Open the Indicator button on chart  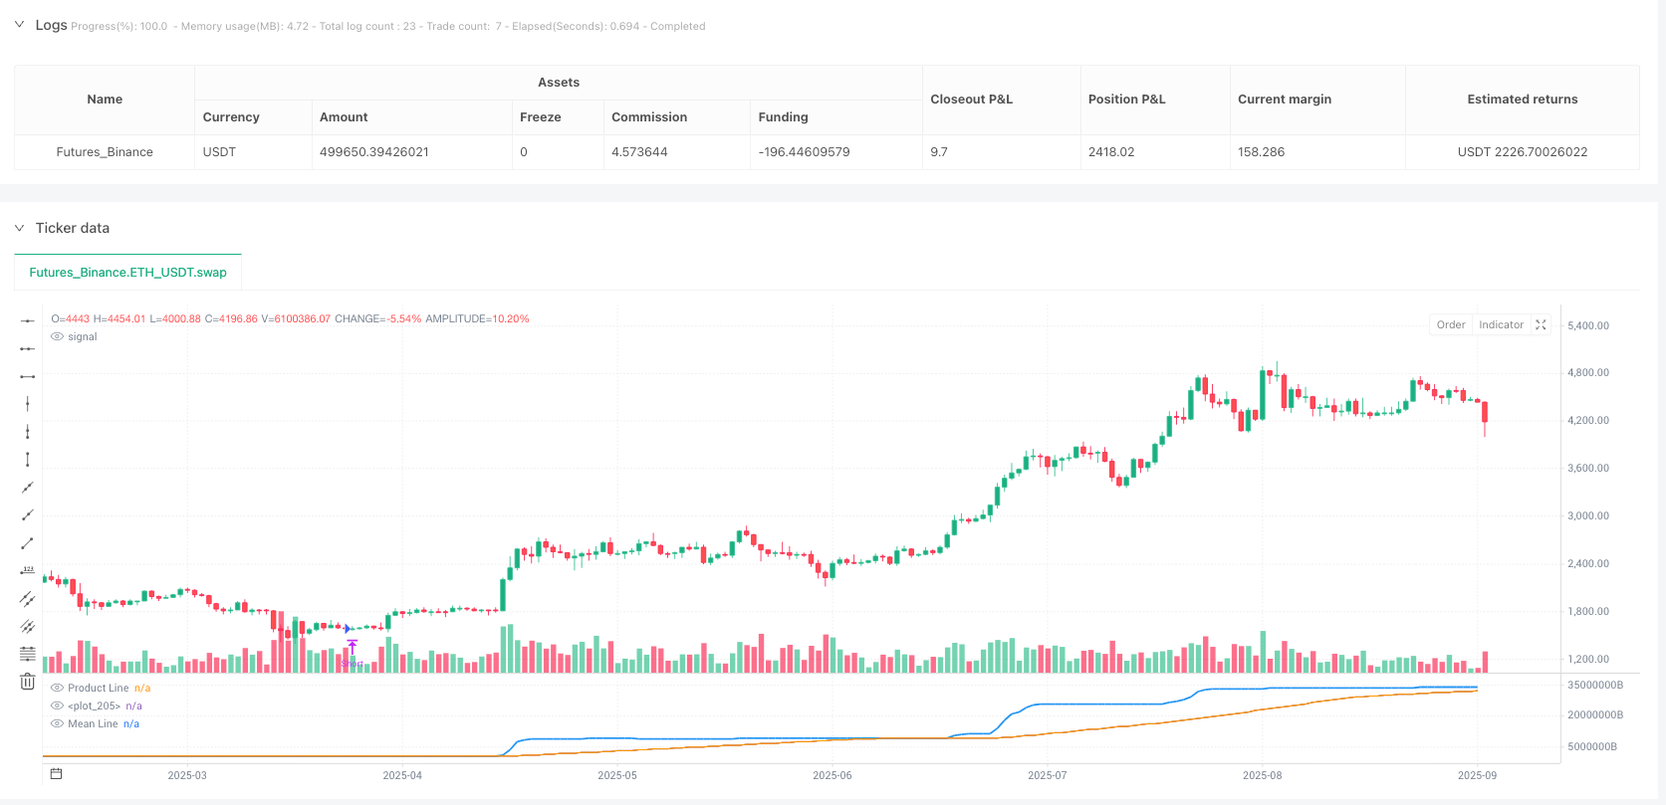pyautogui.click(x=1501, y=325)
